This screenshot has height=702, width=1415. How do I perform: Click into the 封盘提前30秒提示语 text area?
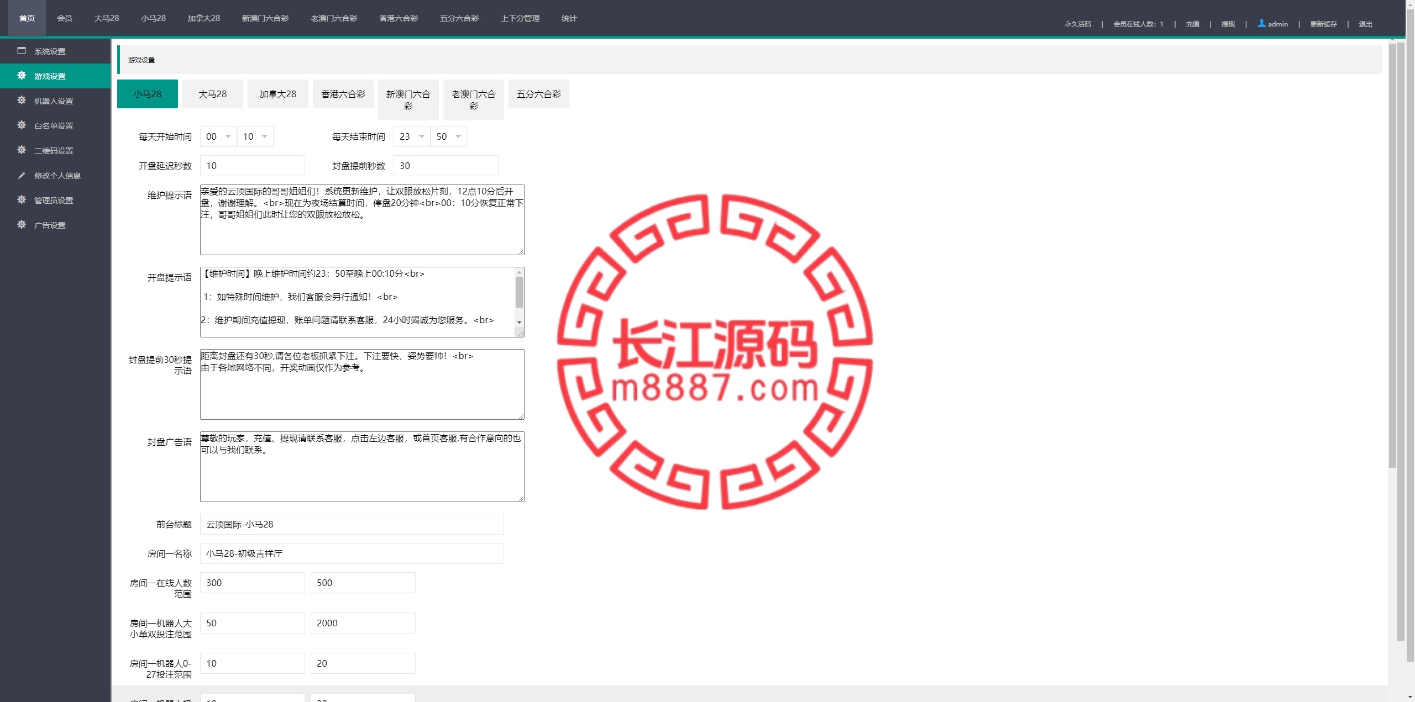click(362, 384)
